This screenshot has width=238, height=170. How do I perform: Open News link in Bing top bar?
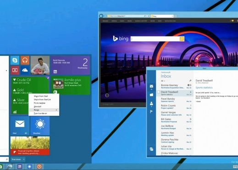point(130,21)
